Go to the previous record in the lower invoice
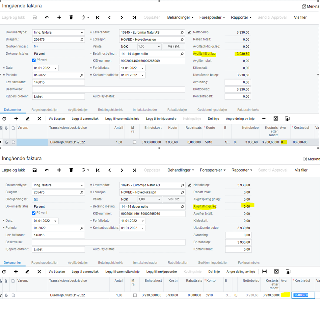 (x=110, y=170)
